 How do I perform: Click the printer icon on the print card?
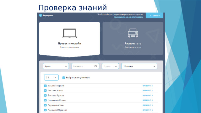(133, 33)
